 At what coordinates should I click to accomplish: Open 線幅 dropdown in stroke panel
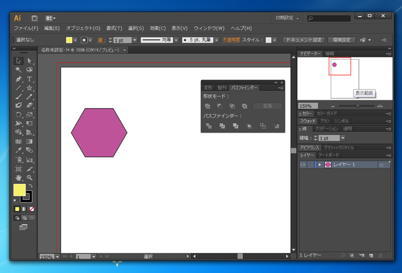pyautogui.click(x=343, y=138)
